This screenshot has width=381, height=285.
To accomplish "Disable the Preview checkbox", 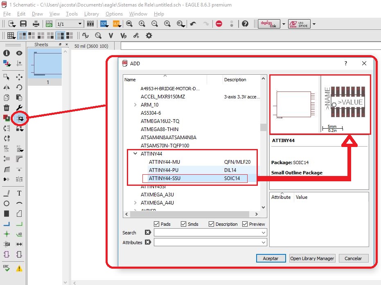I will 245,224.
